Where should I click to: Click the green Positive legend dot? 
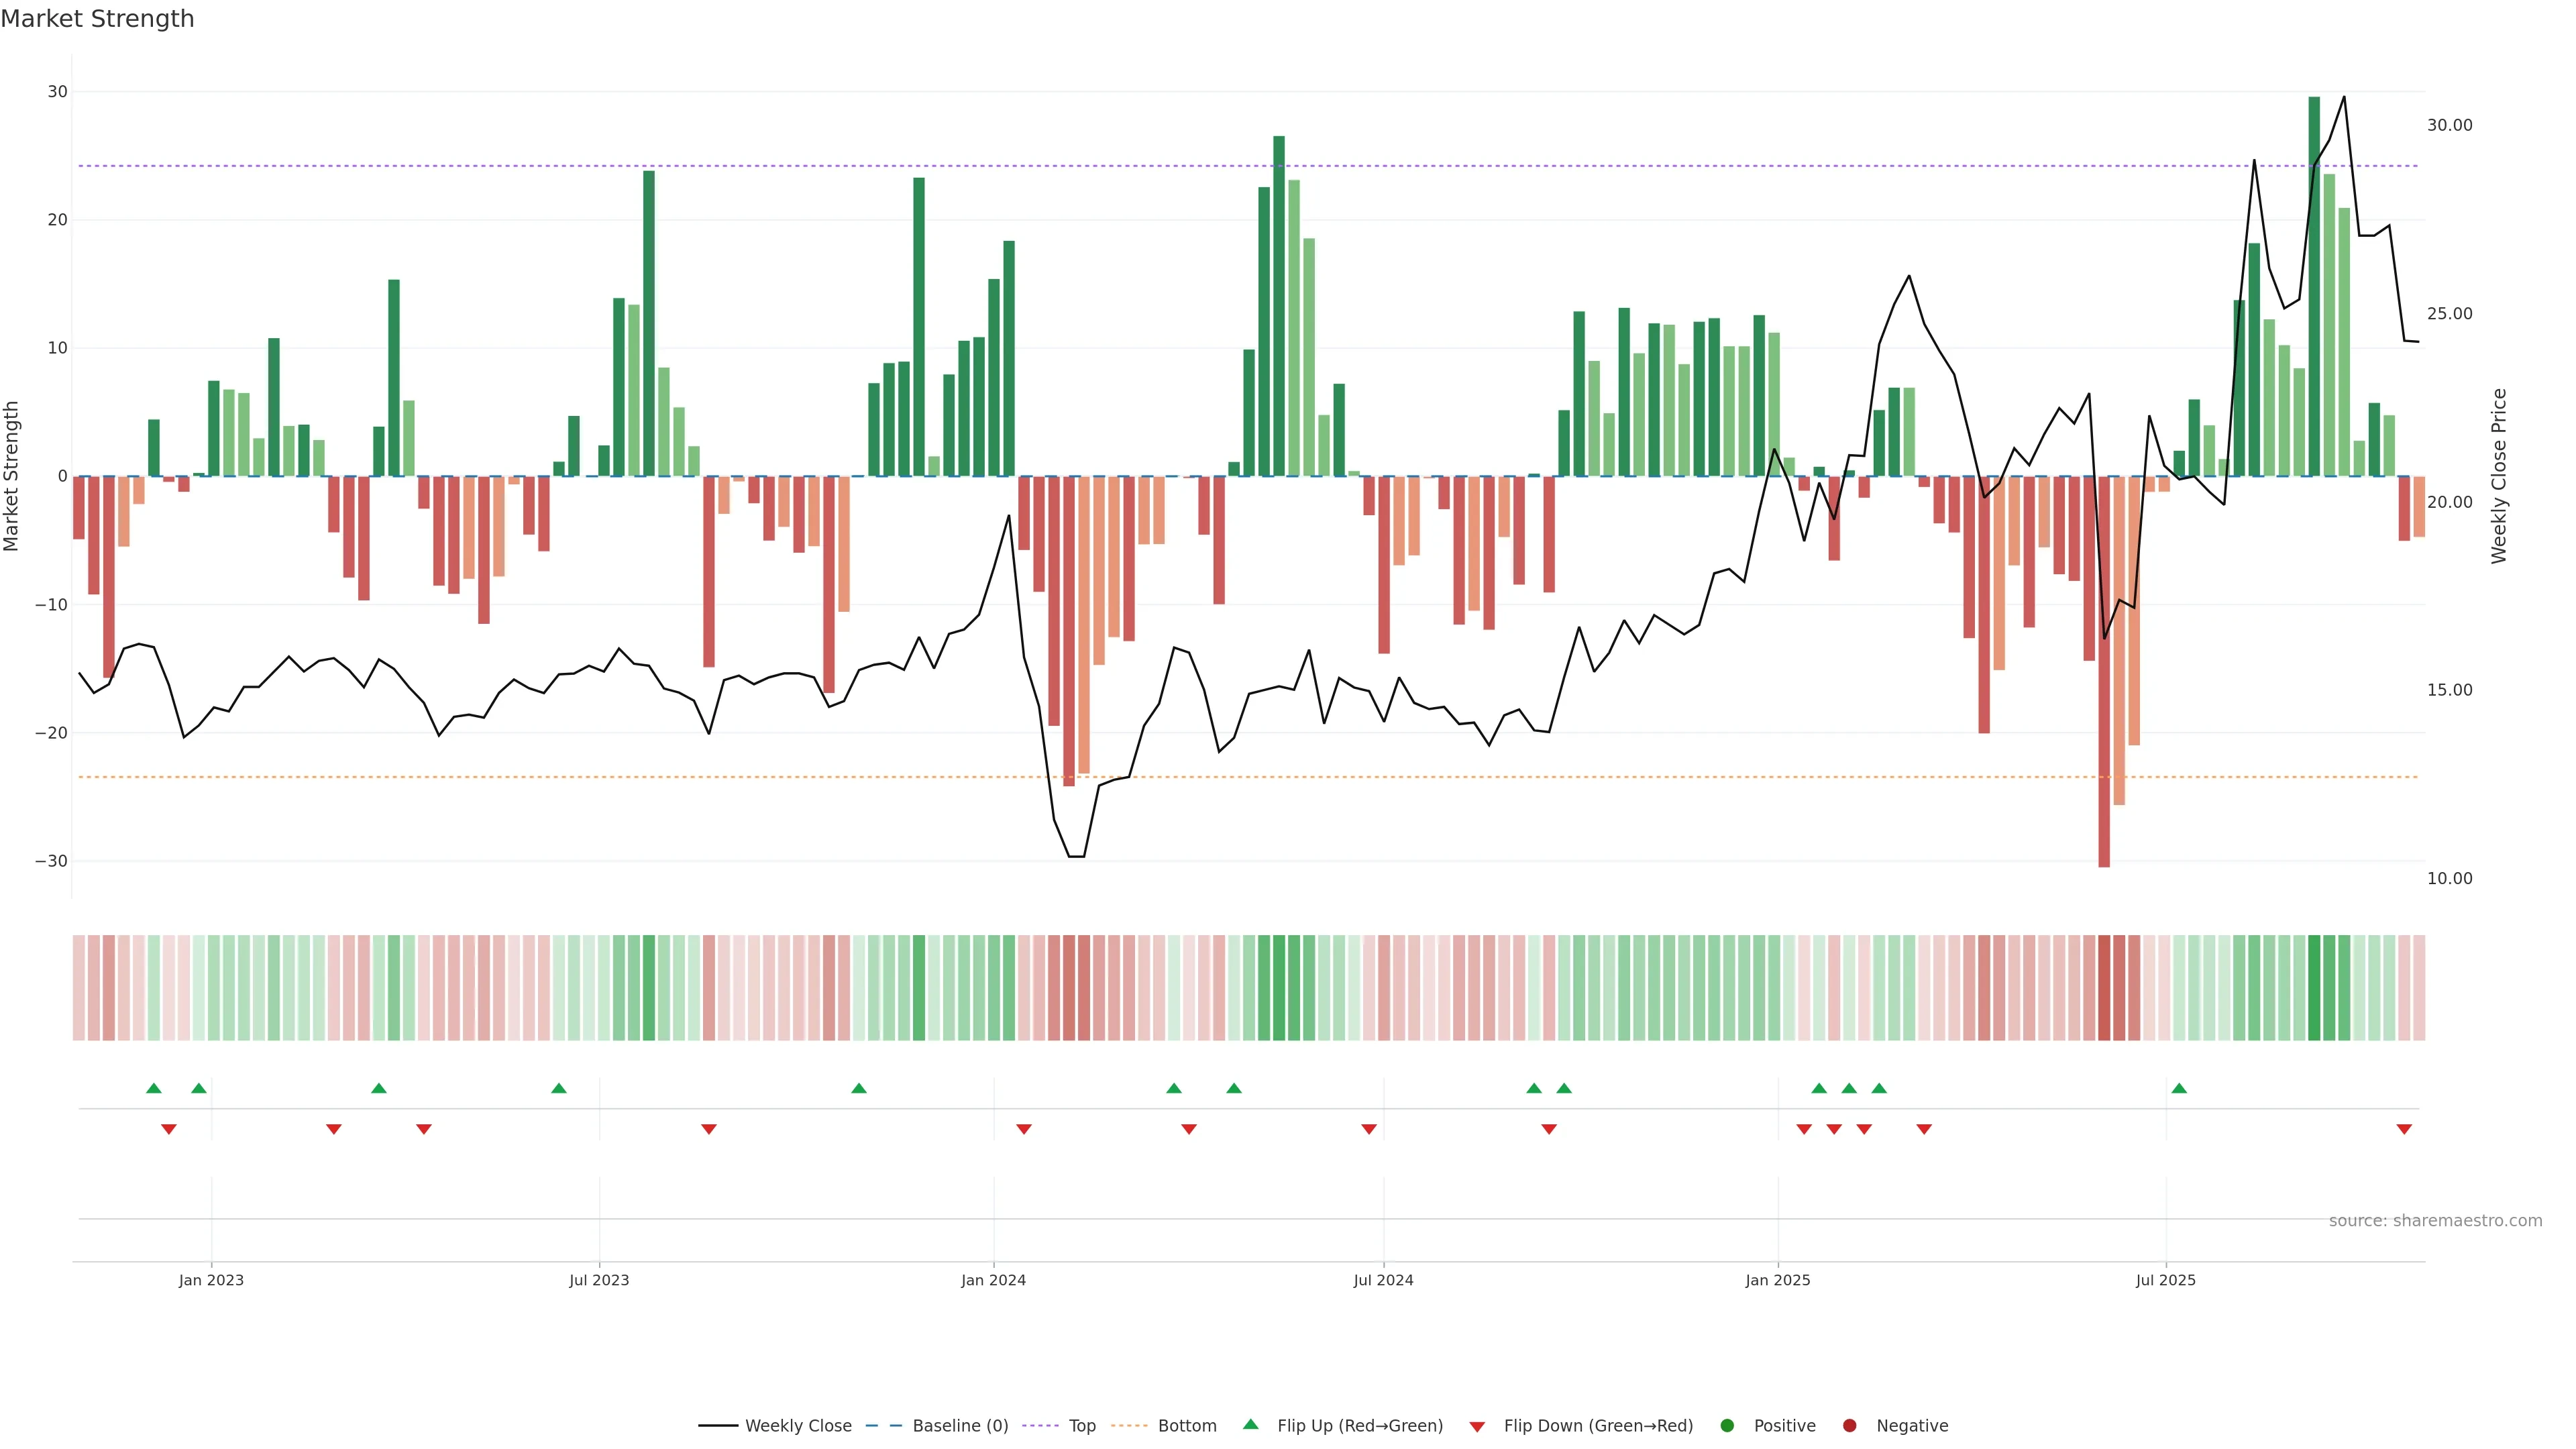(1727, 1425)
